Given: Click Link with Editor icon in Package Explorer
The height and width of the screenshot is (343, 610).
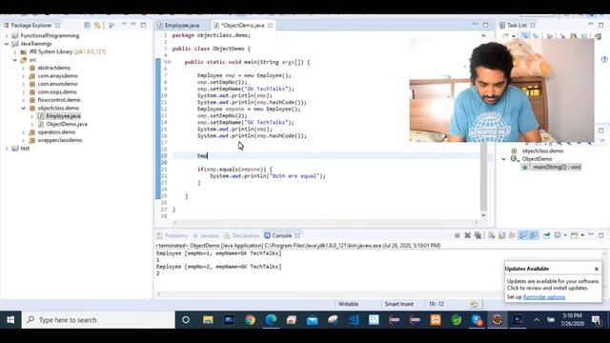Looking at the screenshot, I should tap(97, 26).
